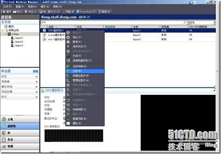Click the 停止 stop icon in context menu

click(68, 37)
